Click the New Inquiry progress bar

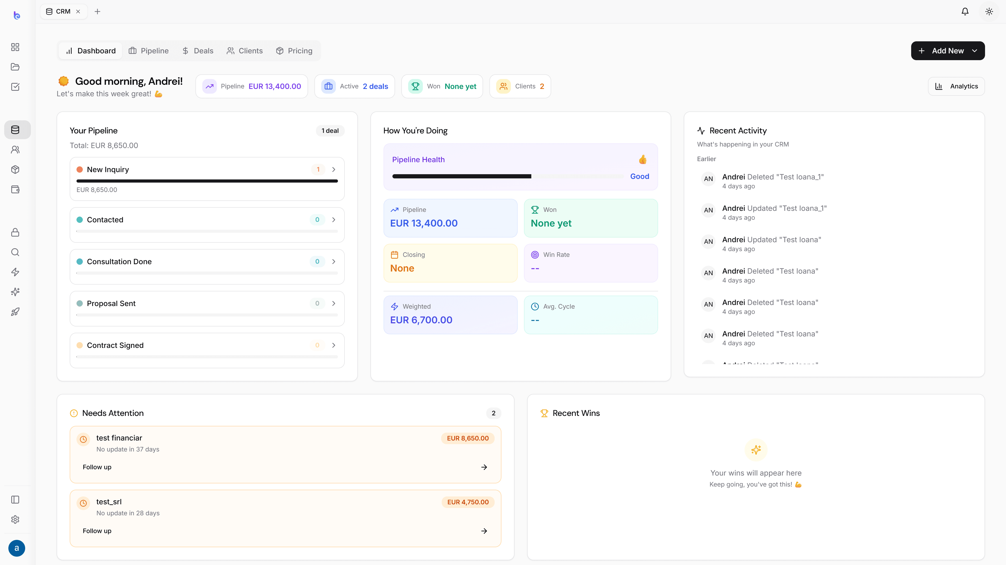(207, 181)
